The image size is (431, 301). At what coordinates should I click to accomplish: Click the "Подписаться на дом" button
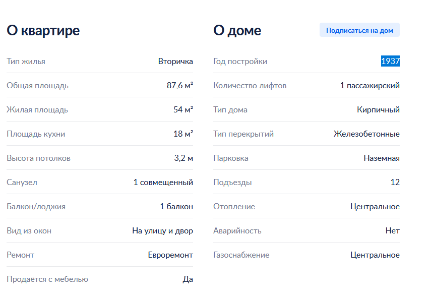tap(359, 30)
